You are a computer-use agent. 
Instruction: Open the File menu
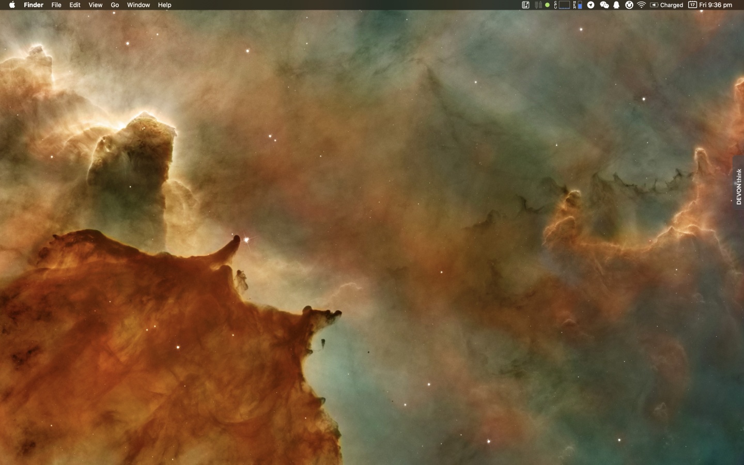coord(56,5)
